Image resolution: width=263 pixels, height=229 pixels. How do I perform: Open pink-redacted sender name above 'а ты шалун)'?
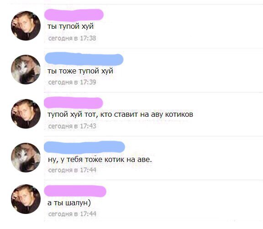[75, 191]
